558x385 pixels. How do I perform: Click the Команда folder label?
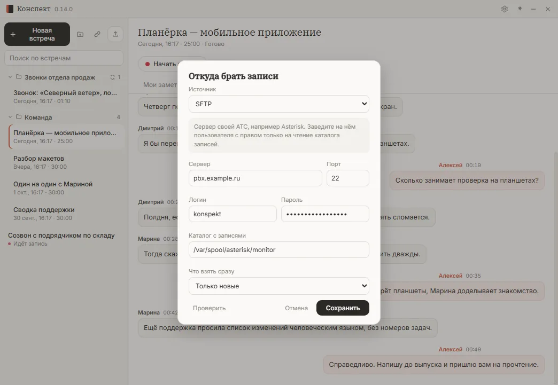38,117
